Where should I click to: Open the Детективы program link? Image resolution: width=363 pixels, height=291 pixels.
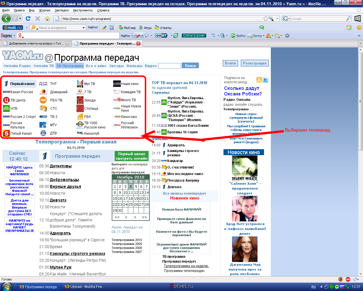[61, 166]
